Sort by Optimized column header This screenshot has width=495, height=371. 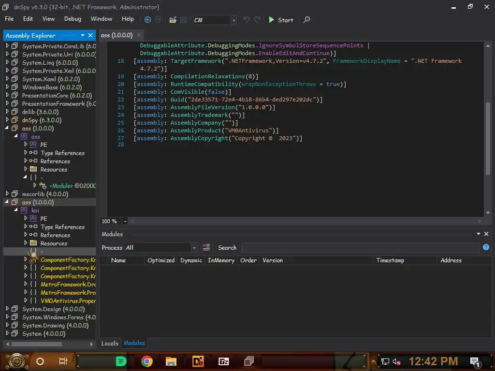pos(160,260)
